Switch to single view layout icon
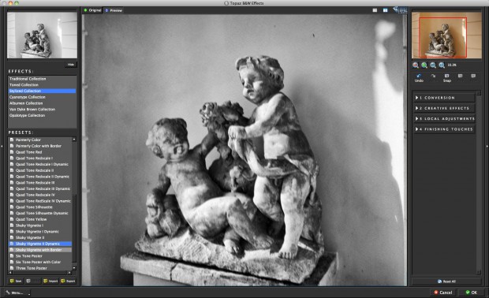This screenshot has height=298, width=489. point(375,10)
